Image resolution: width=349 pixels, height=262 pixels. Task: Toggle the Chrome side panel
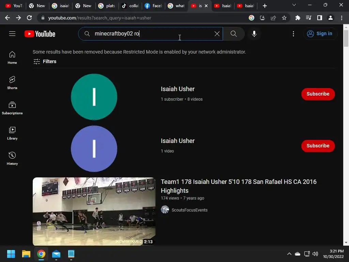(x=320, y=18)
